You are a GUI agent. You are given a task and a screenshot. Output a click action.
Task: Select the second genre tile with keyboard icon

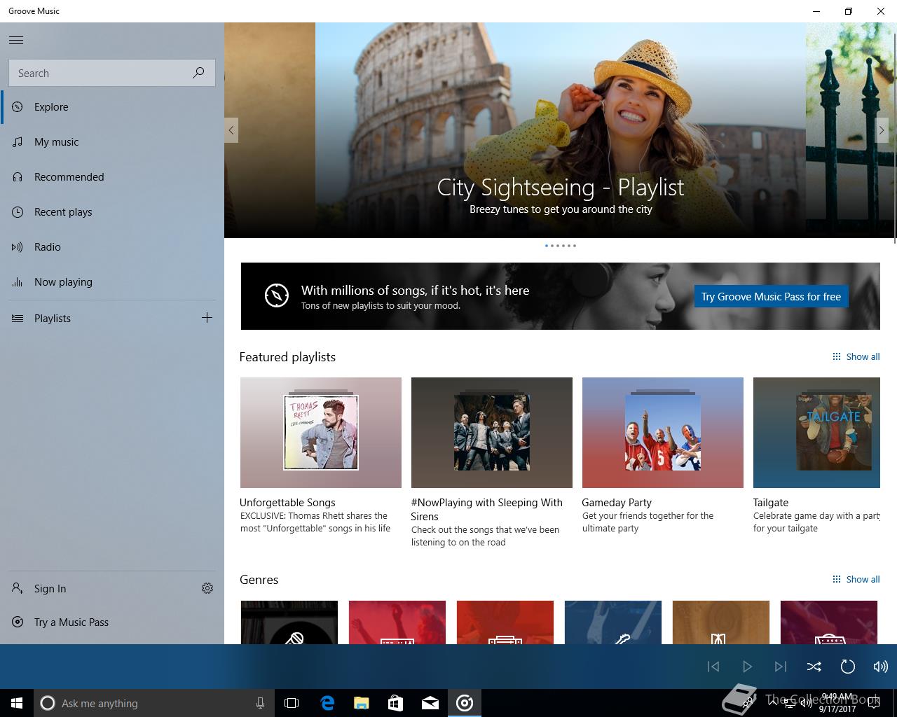tap(397, 622)
